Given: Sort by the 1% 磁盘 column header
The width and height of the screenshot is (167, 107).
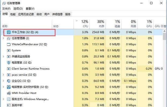Looking at the screenshot, I should pyautogui.click(x=114, y=24).
